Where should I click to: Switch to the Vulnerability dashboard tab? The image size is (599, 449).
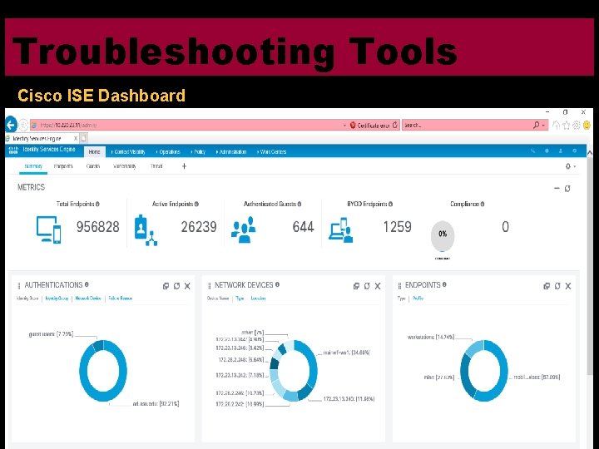tap(125, 166)
